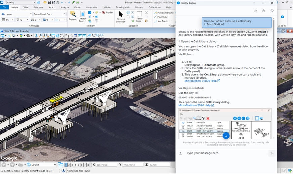This screenshot has width=294, height=174.
Task: Expand the Arc Tools dropdown
Action: 169,21
